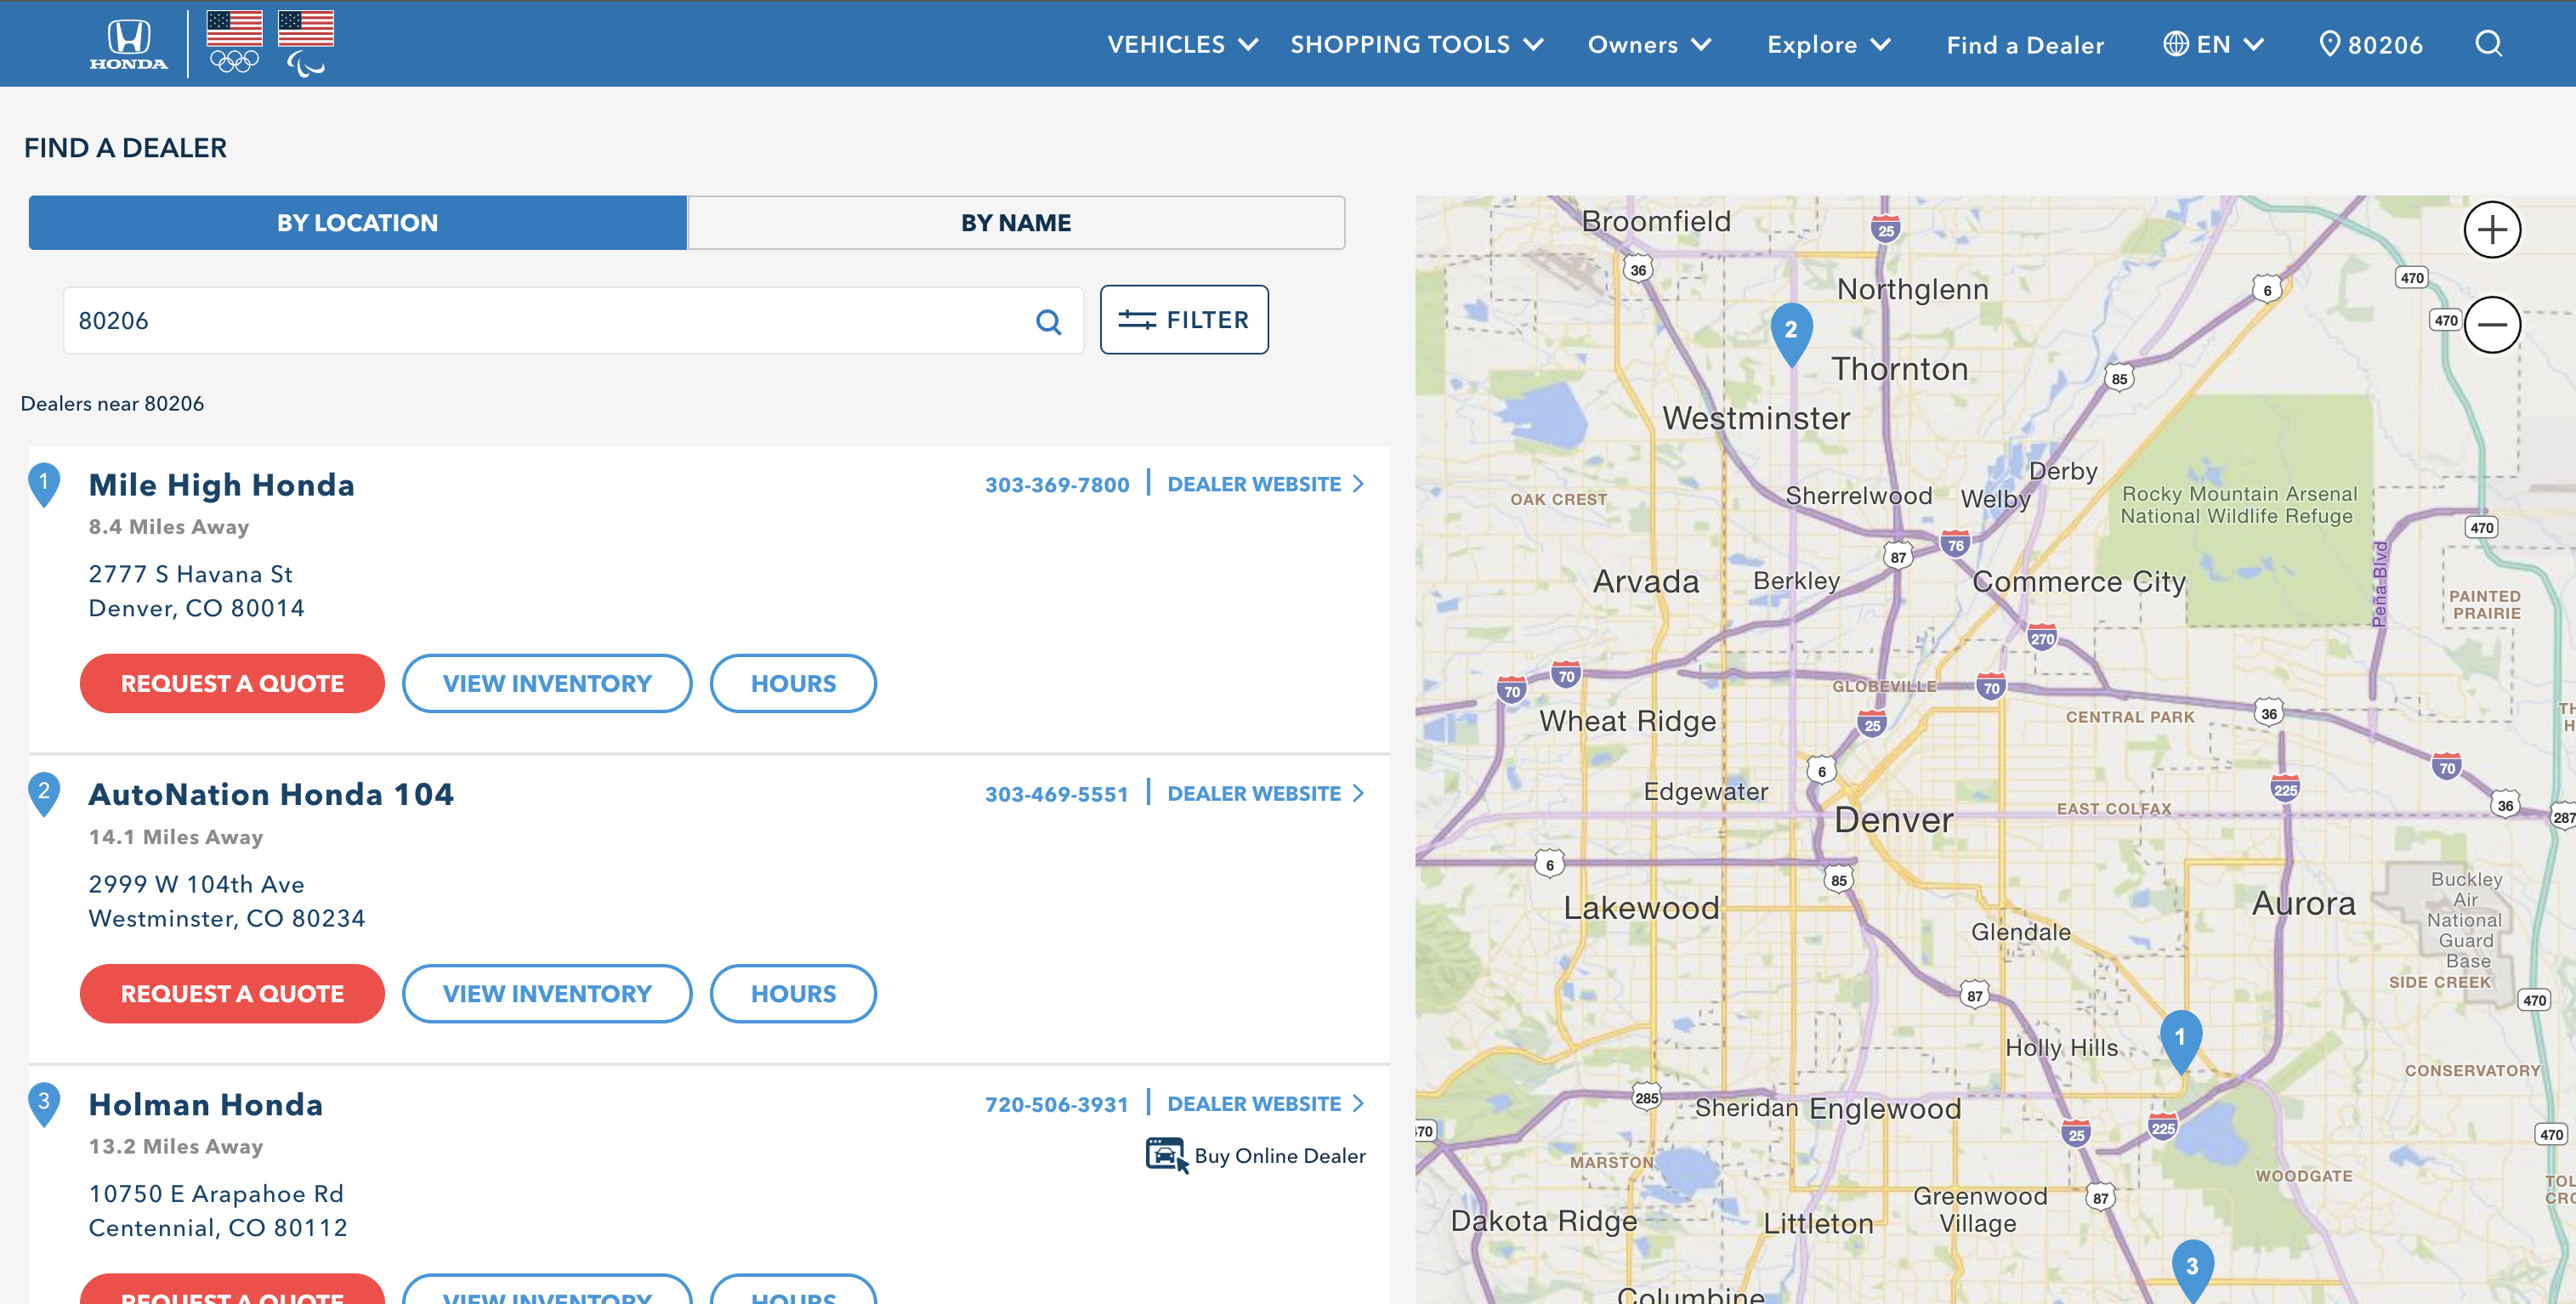Viewport: 2576px width, 1304px height.
Task: Expand the SHOPPING TOOLS menu
Action: (x=1417, y=44)
